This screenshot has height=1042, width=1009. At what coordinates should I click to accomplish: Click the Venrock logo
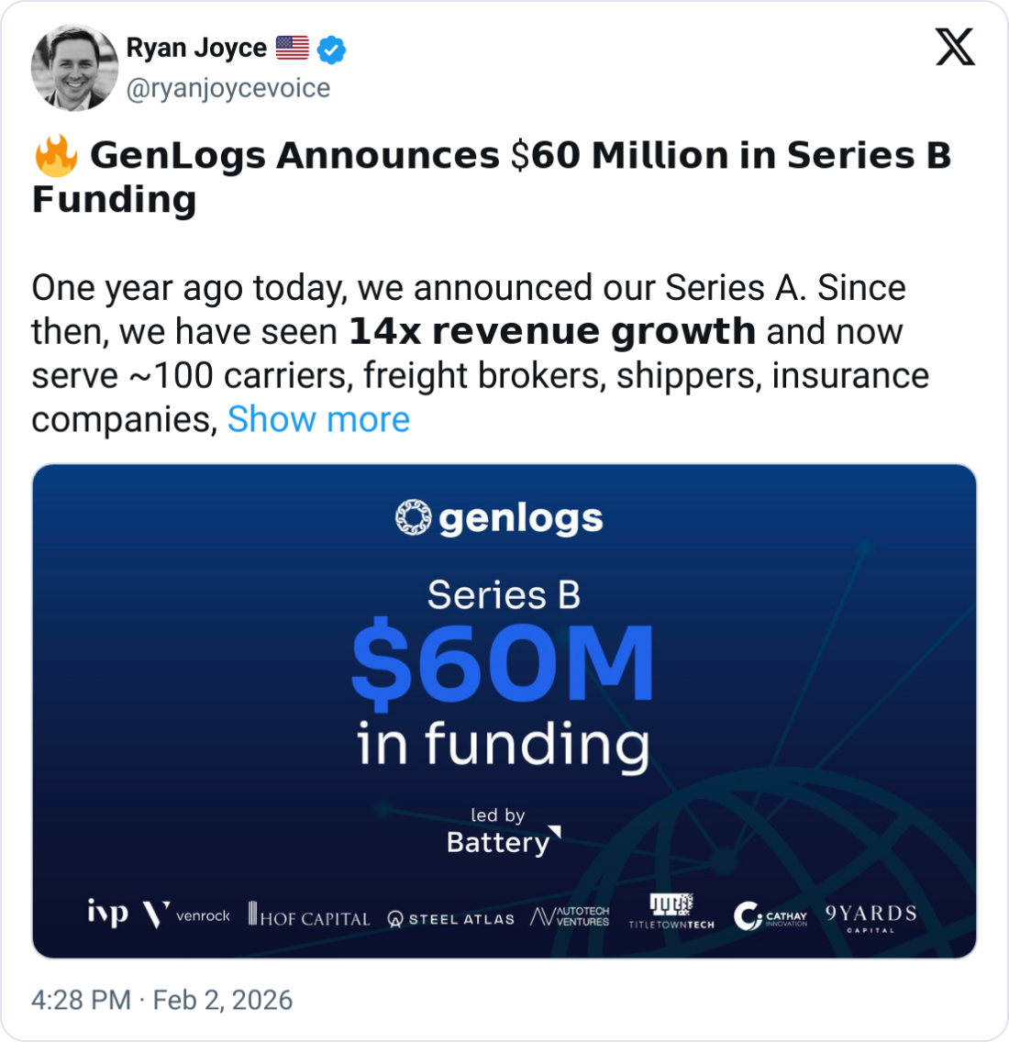click(x=186, y=915)
